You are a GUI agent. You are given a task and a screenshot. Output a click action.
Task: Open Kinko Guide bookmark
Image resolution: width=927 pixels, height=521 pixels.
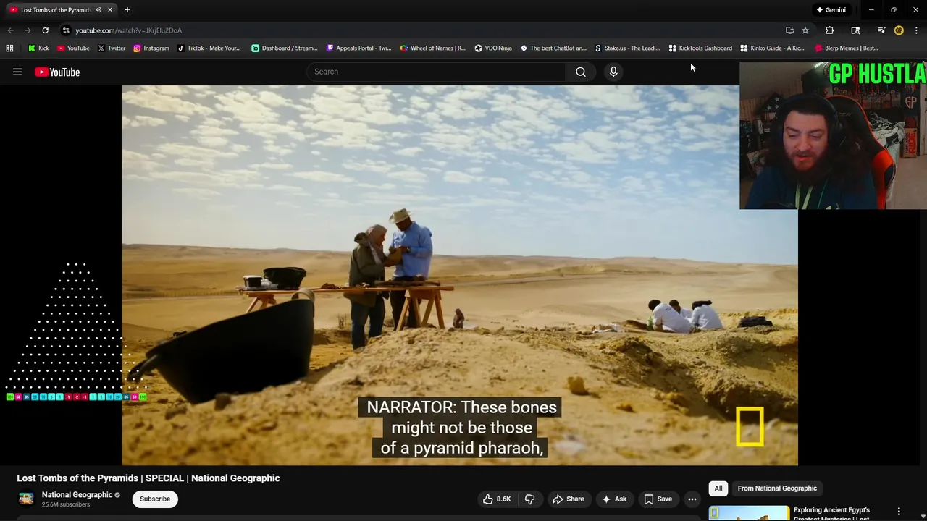click(772, 48)
